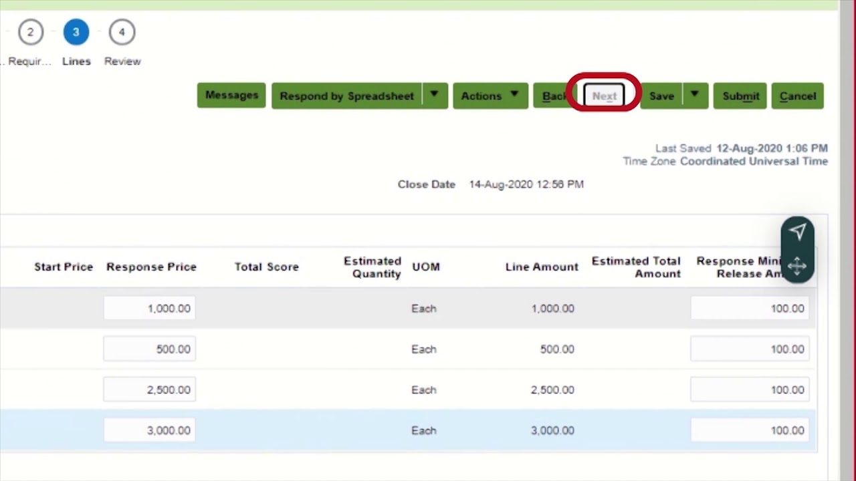Edit release amount in 2,500.00 row
This screenshot has width=856, height=481.
click(x=750, y=389)
